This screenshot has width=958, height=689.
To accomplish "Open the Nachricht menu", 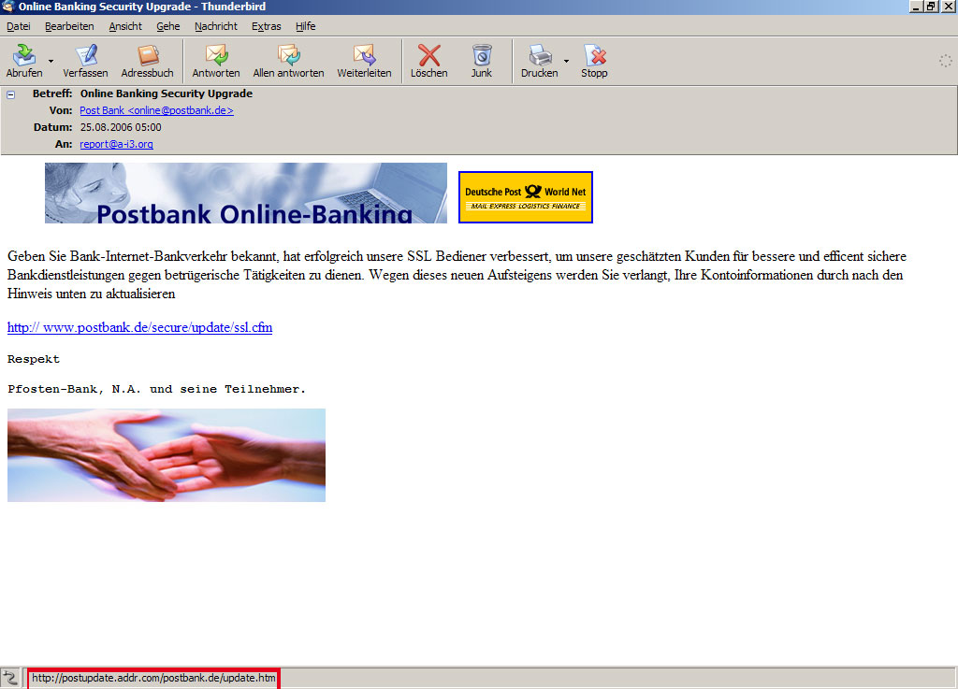I will point(216,26).
